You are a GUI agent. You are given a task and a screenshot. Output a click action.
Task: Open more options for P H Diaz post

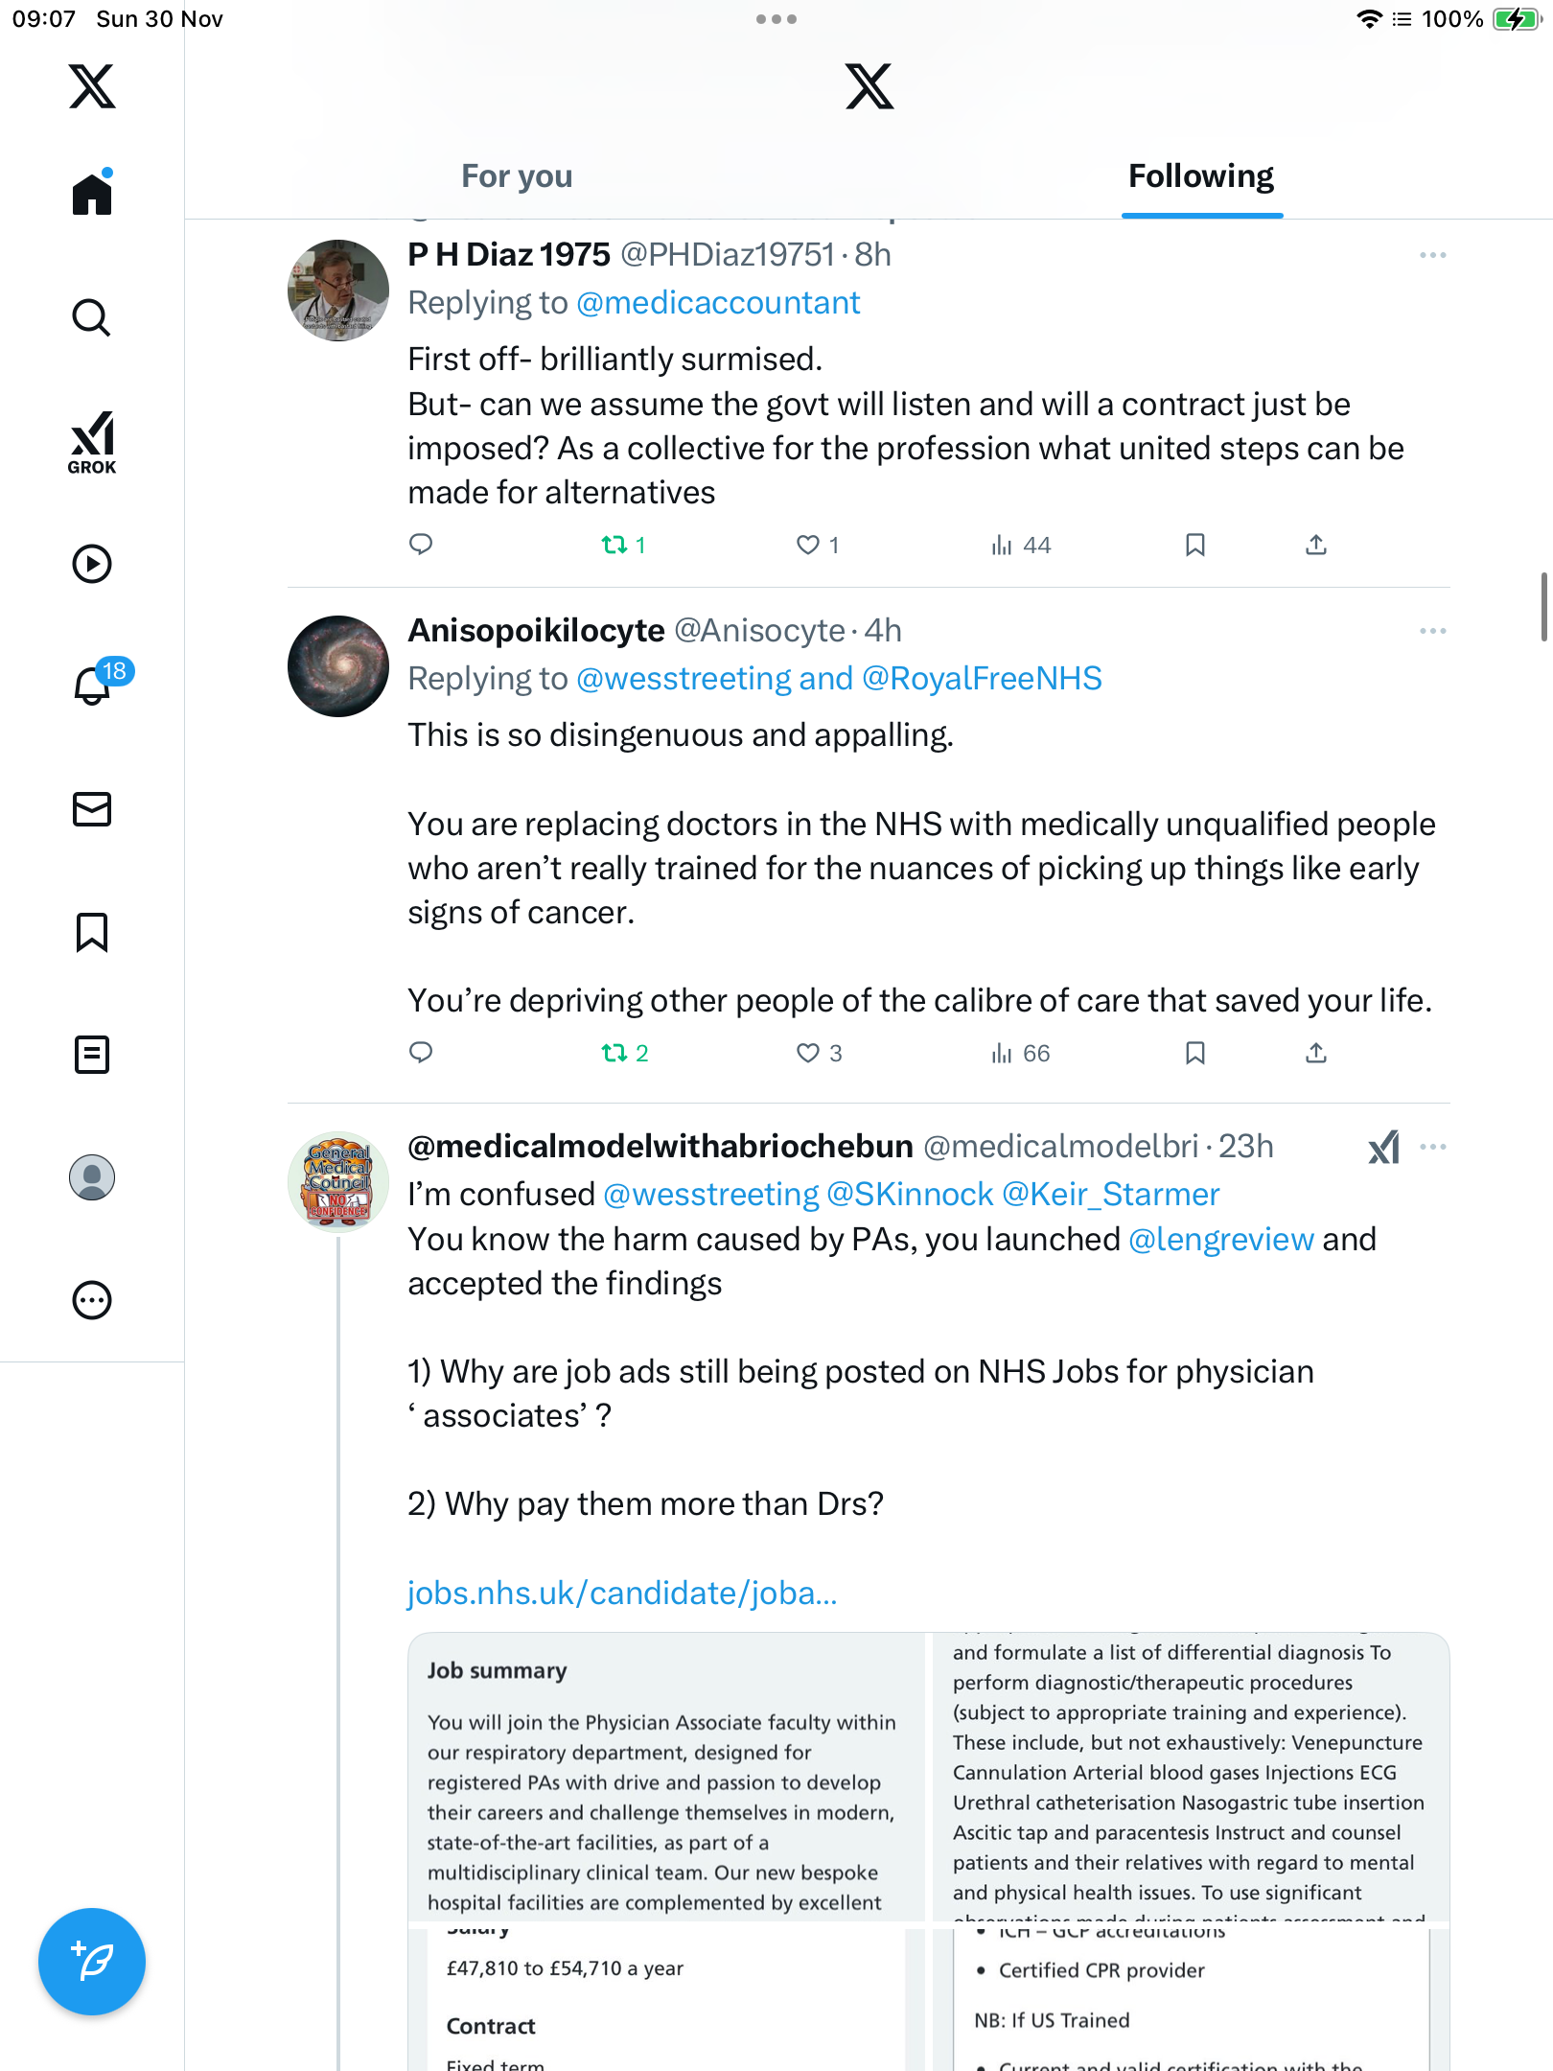click(1432, 255)
